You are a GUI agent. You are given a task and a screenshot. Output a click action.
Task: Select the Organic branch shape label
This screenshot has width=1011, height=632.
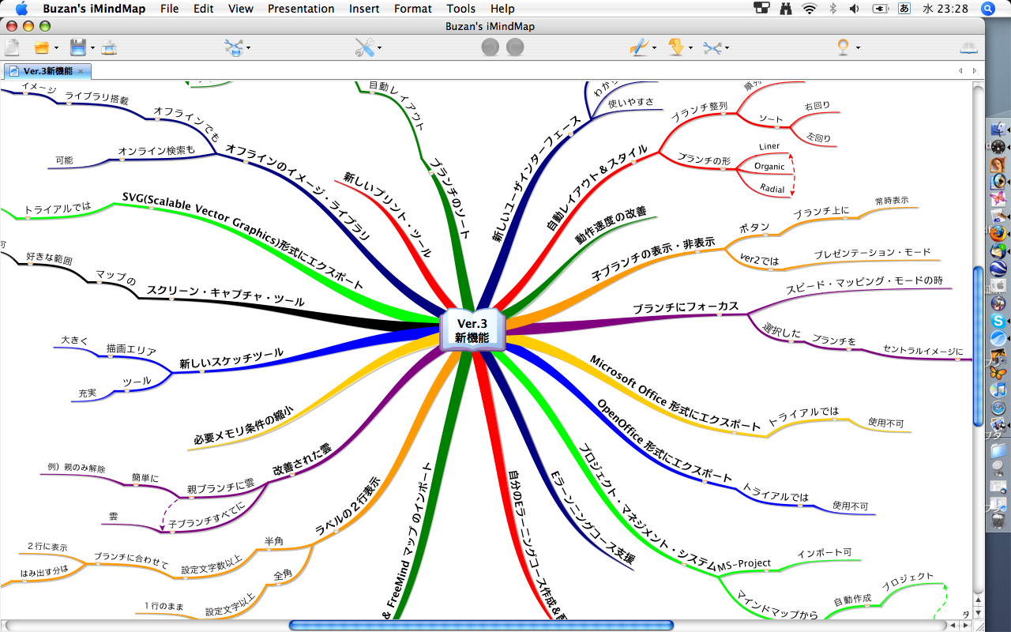(769, 167)
